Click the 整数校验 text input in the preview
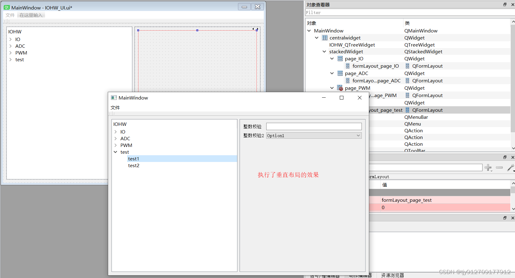This screenshot has width=515, height=278. tap(314, 126)
